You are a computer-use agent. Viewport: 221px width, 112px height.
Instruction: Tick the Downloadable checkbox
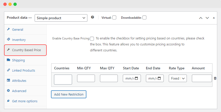tap(144, 18)
